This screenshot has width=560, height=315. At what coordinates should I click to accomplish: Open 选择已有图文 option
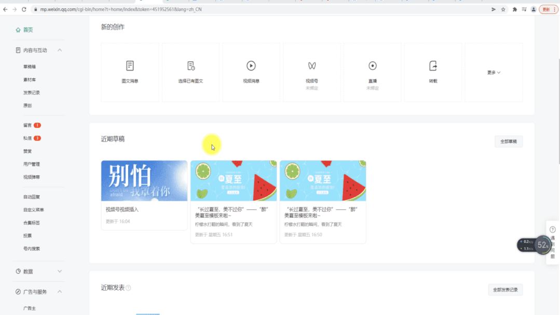coord(190,73)
